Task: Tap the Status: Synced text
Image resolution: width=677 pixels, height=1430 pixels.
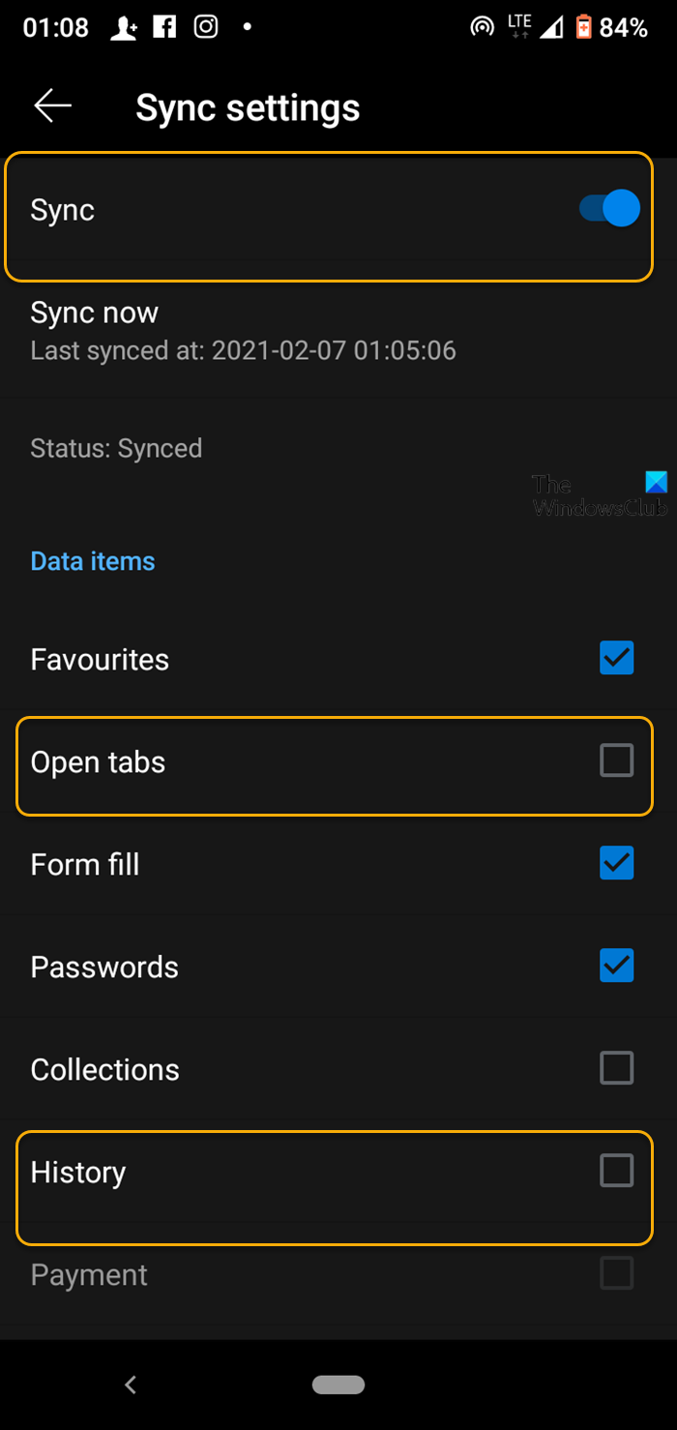Action: tap(116, 448)
